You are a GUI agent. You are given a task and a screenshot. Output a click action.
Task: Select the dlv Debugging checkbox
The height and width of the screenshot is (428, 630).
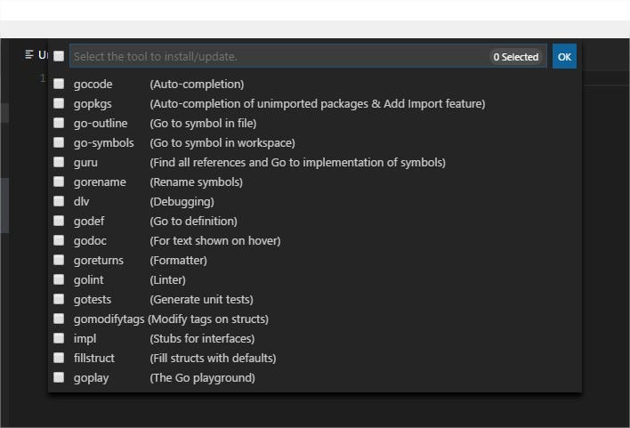(59, 201)
